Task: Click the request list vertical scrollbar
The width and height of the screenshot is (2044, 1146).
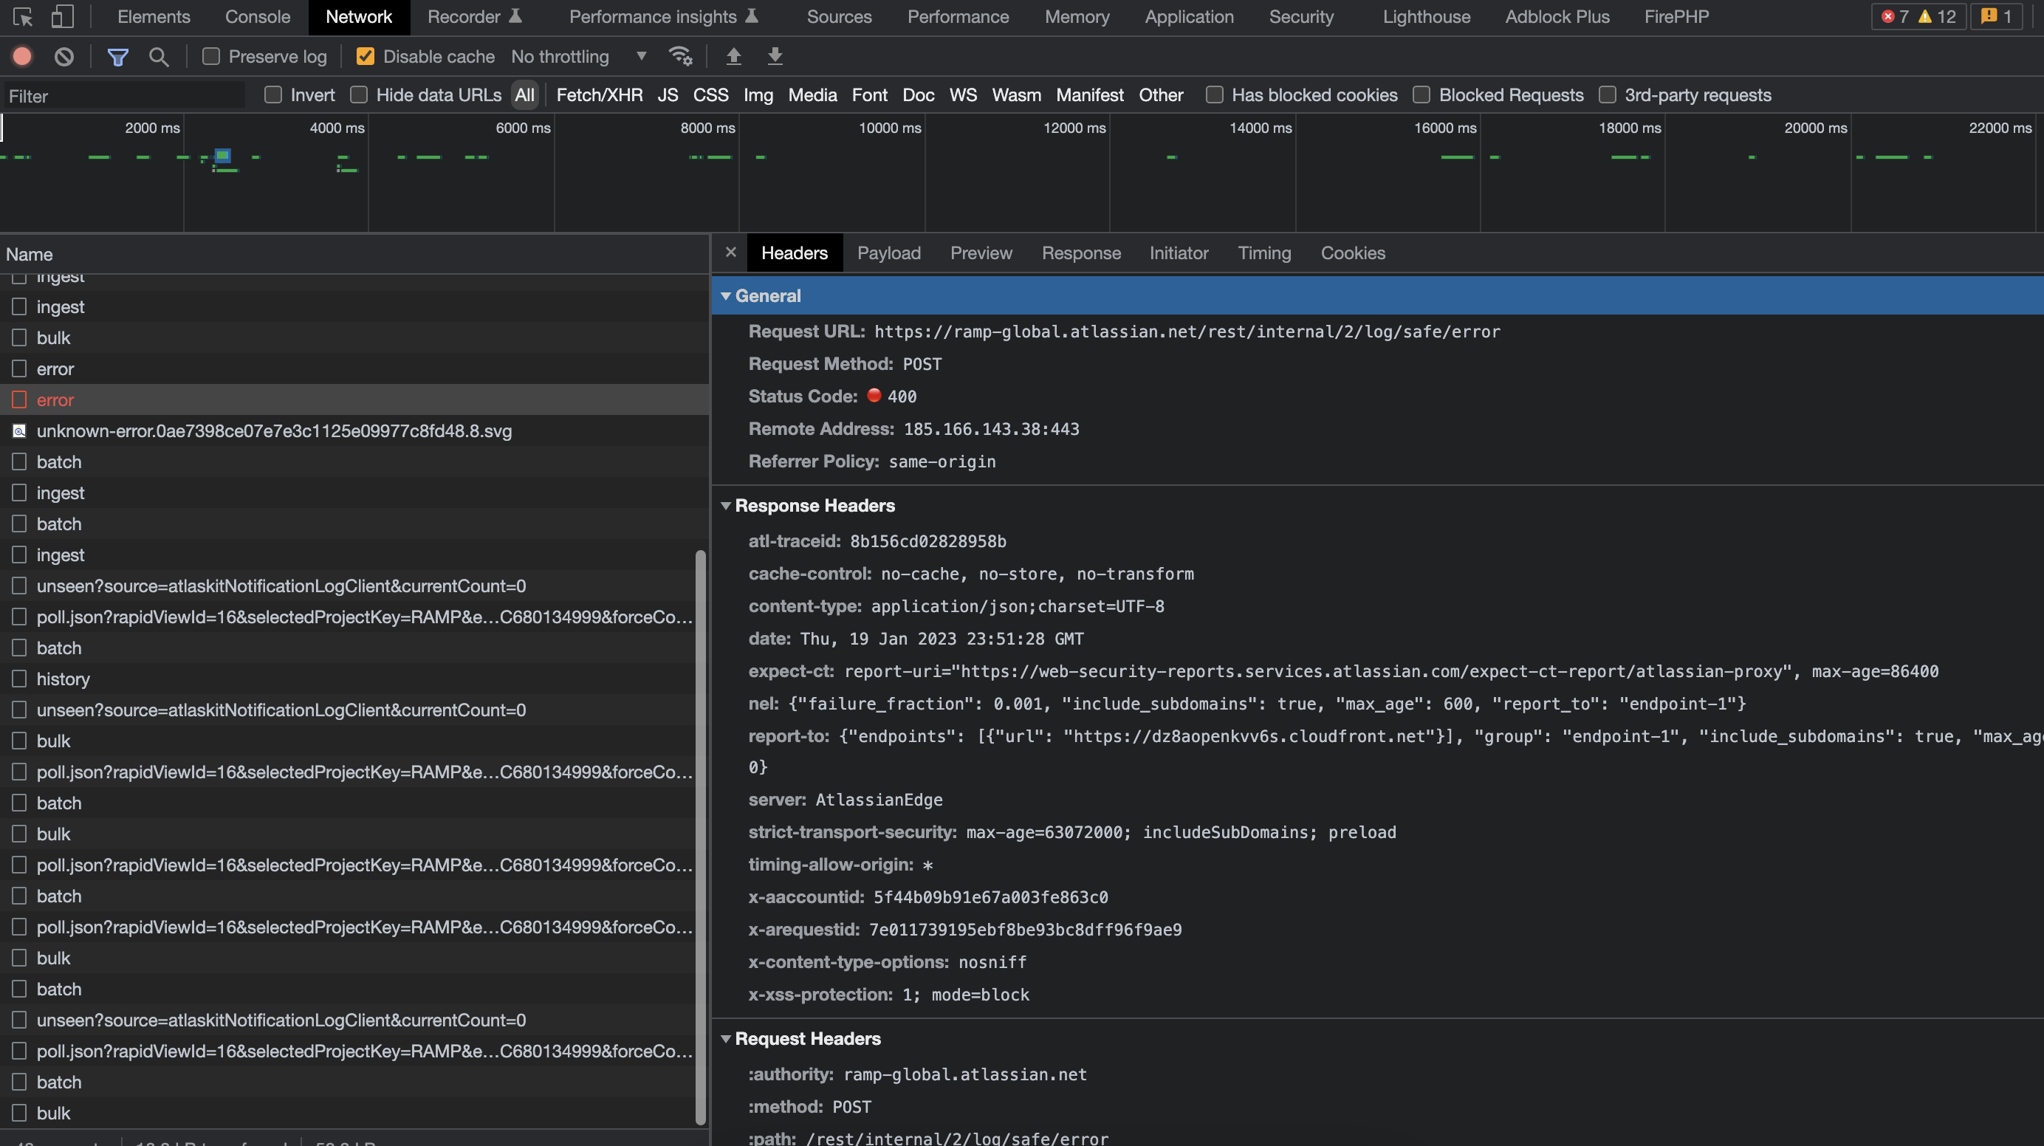Action: pyautogui.click(x=700, y=837)
